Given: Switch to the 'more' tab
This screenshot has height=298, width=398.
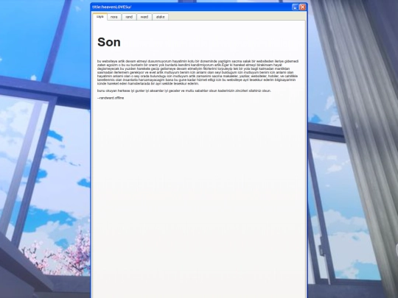Looking at the screenshot, I should click(x=114, y=17).
